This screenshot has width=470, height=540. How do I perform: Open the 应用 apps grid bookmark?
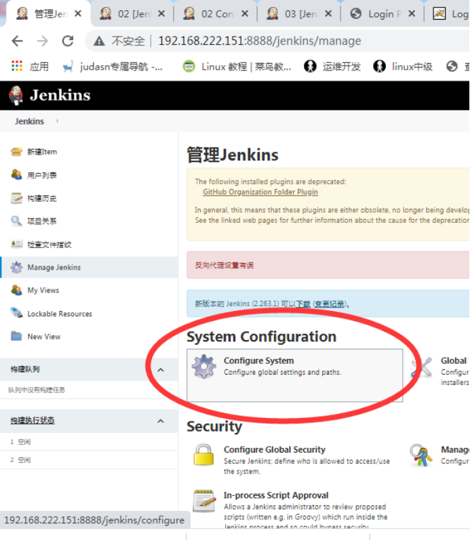point(30,66)
